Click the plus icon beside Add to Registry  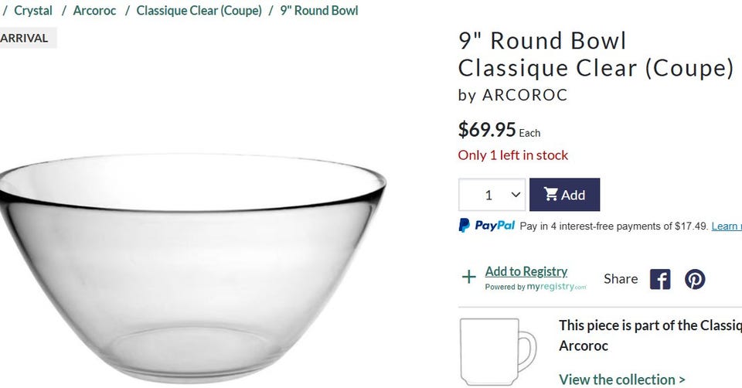pos(468,277)
